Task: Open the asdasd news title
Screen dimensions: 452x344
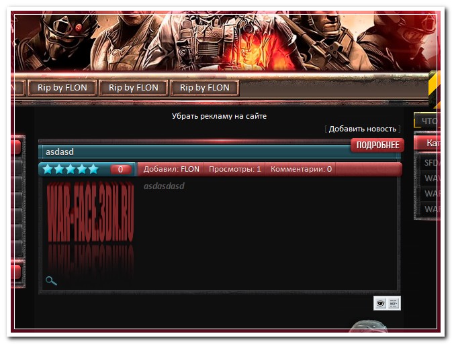Action: click(x=60, y=152)
